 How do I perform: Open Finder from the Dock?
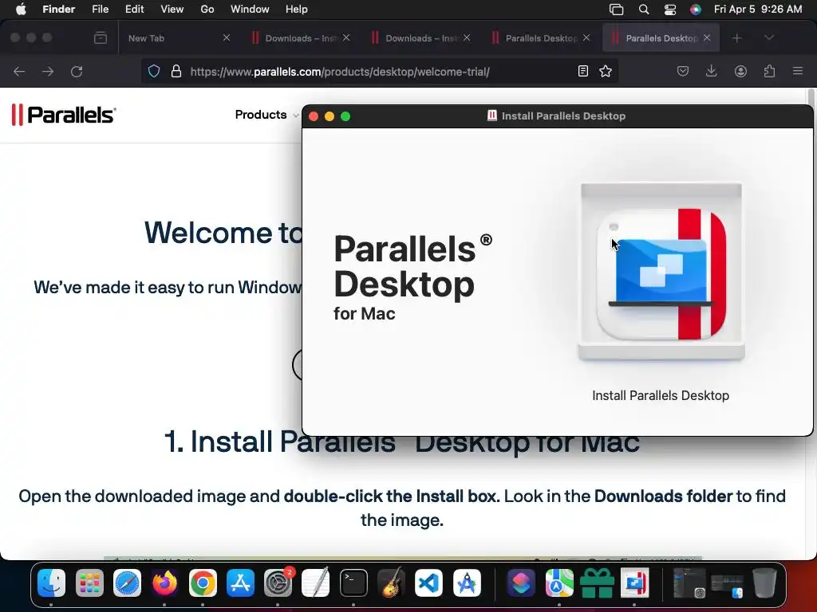(52, 583)
